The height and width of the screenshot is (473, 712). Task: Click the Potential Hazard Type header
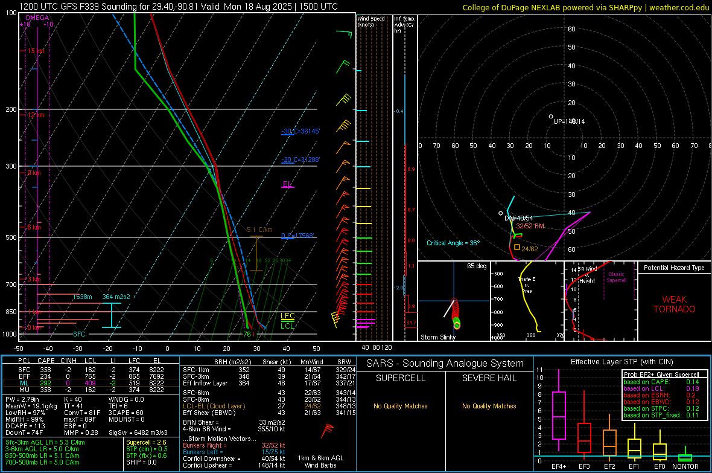675,268
